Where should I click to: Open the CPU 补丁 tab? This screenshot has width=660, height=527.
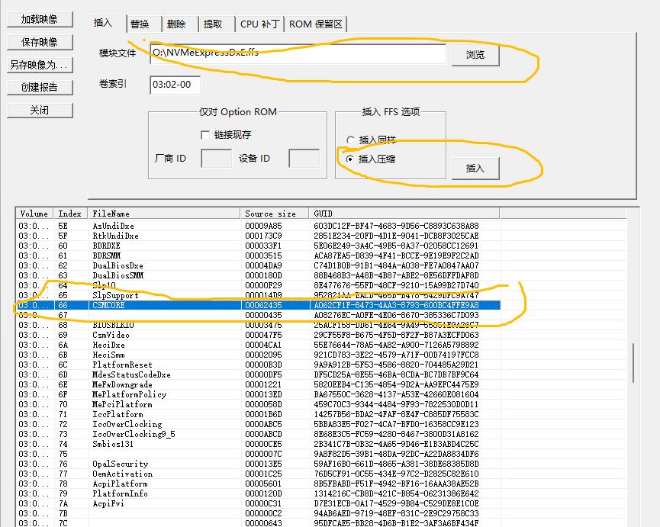click(x=259, y=24)
